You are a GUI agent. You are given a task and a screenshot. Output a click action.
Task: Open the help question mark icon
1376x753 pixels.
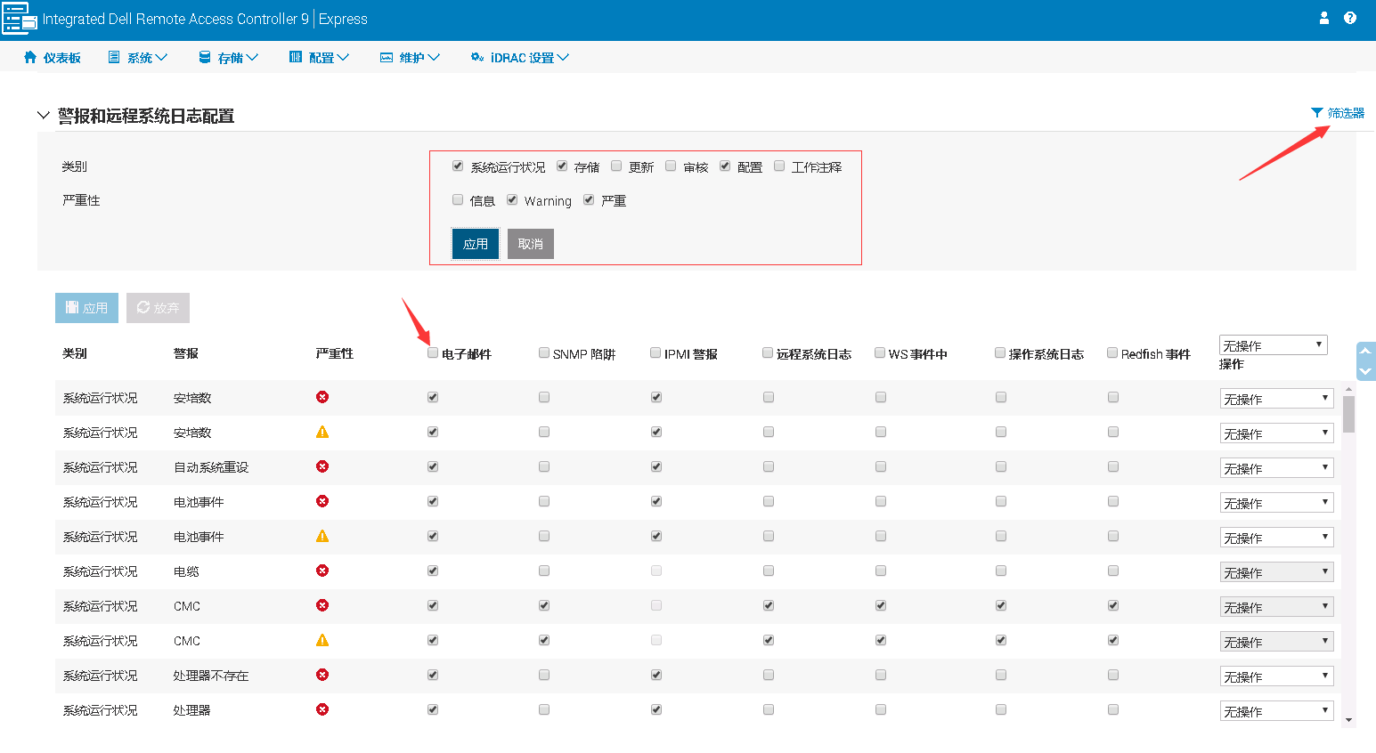1350,18
